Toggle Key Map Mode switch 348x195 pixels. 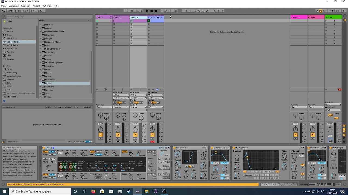tap(325, 11)
